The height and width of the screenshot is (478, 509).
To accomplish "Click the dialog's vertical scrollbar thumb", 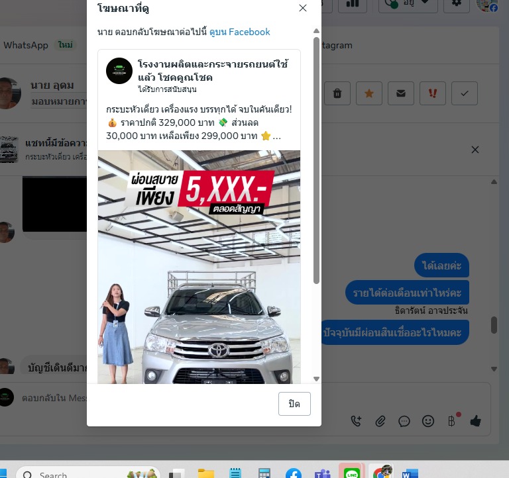I will (x=316, y=160).
